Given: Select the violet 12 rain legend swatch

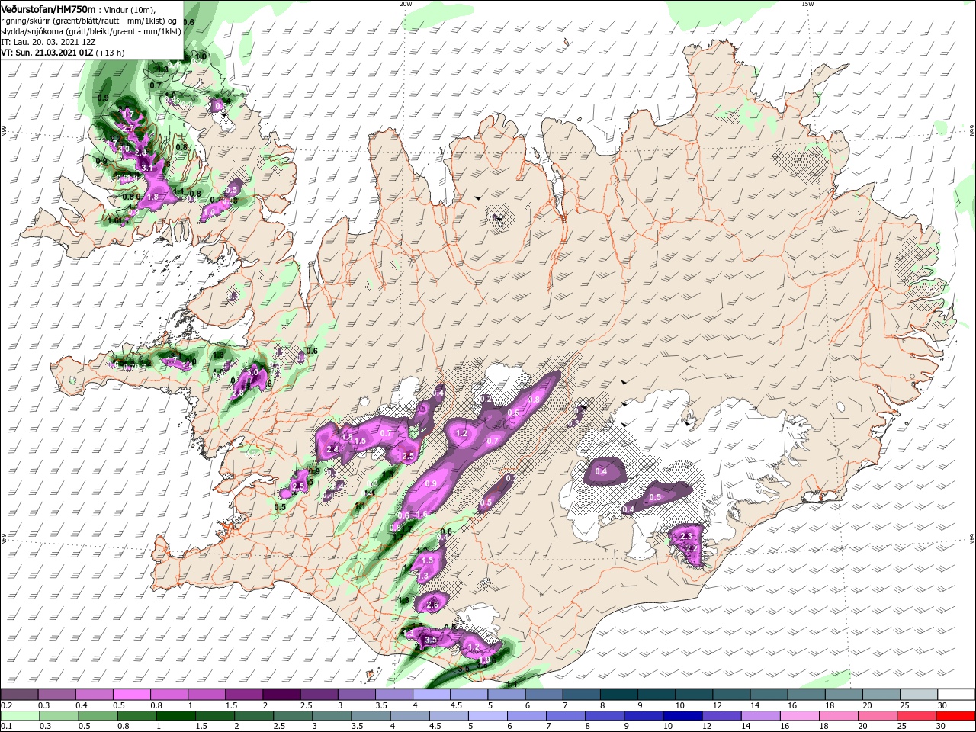Looking at the screenshot, I should (x=722, y=716).
